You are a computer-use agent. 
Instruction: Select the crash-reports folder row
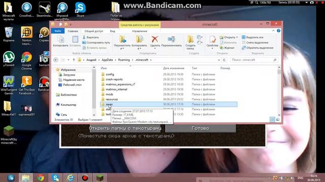tap(169, 79)
